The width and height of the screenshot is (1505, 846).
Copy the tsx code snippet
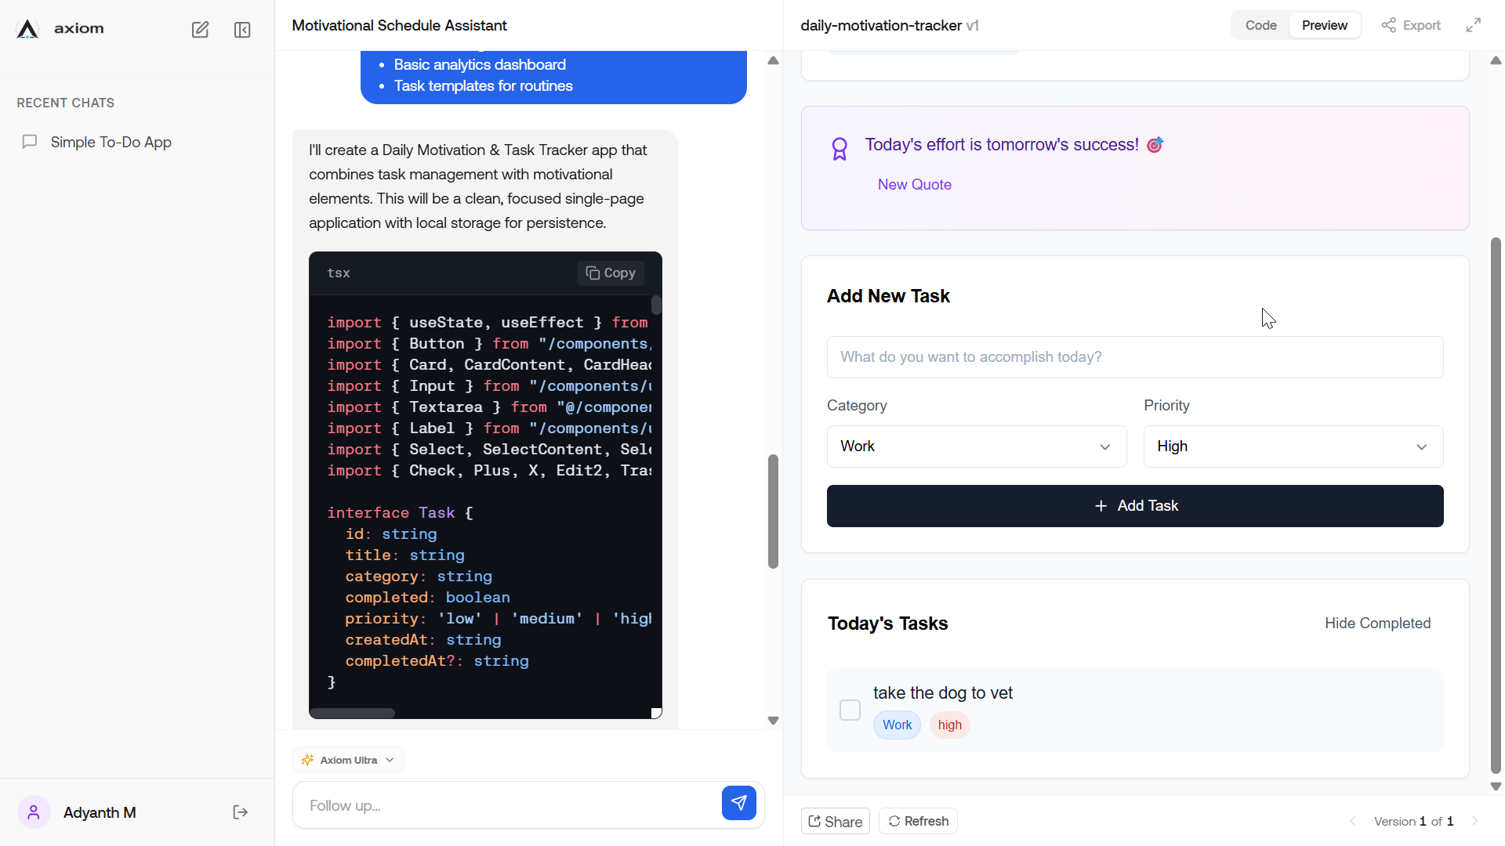610,273
